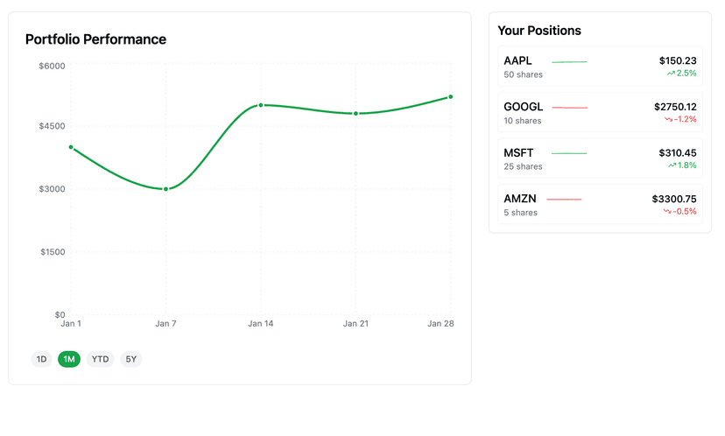Click the Jan 7 data point

pos(165,189)
